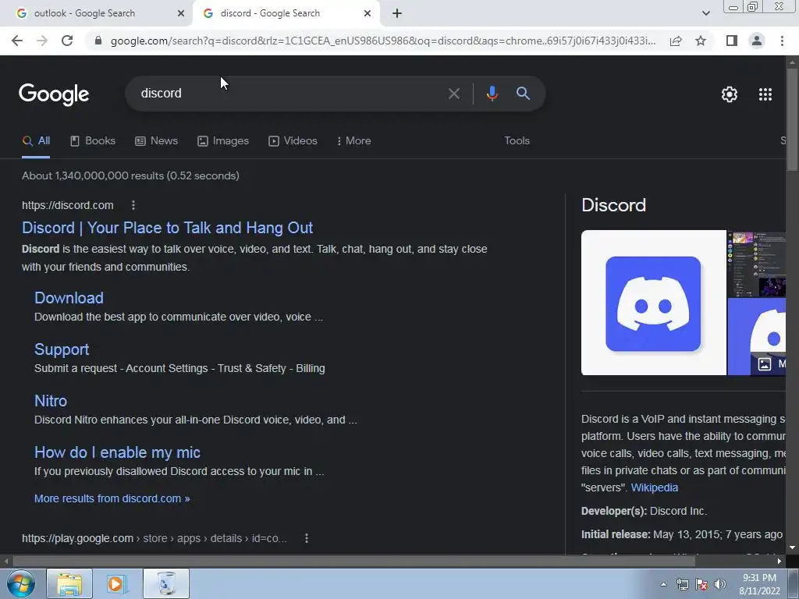Start voice search with the microphone

492,94
